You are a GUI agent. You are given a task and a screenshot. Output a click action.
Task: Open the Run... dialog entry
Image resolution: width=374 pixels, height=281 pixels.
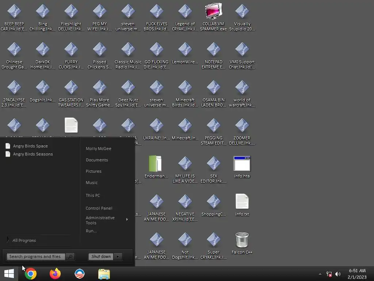point(91,231)
